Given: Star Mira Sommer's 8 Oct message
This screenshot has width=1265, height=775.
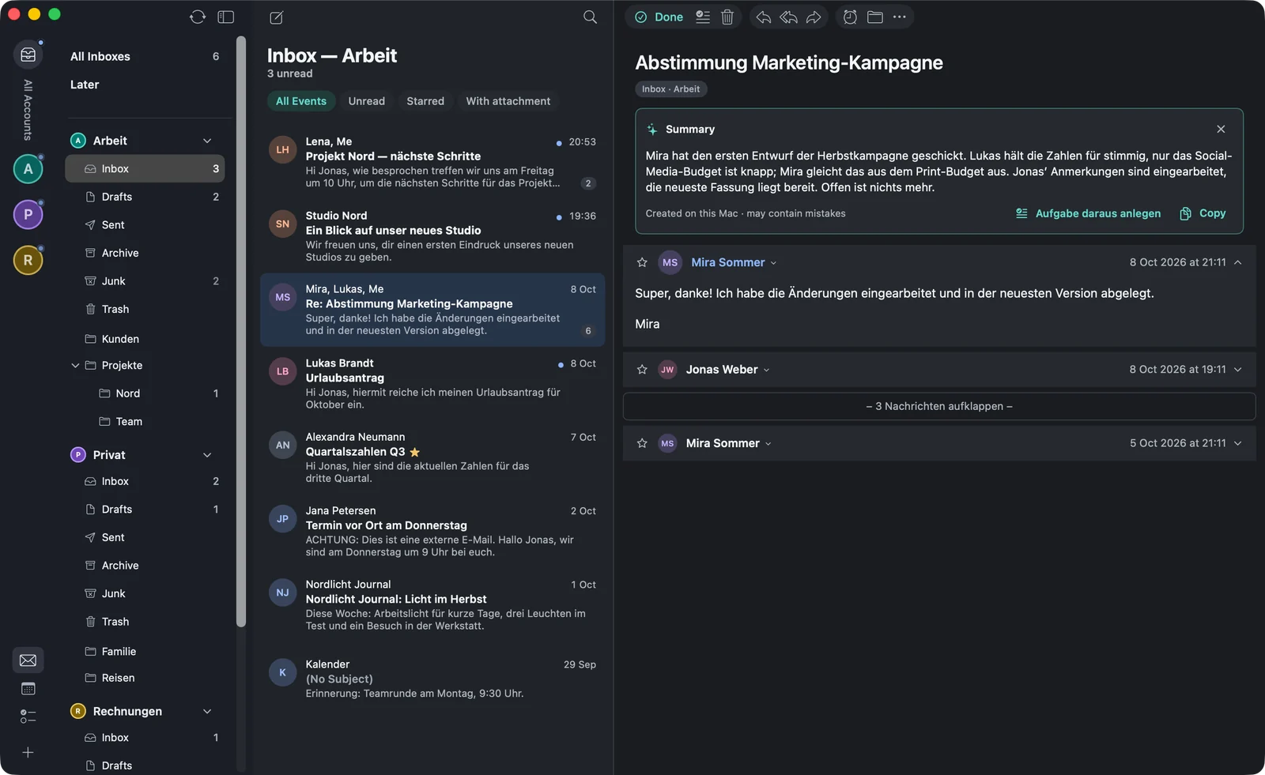Looking at the screenshot, I should pyautogui.click(x=642, y=262).
